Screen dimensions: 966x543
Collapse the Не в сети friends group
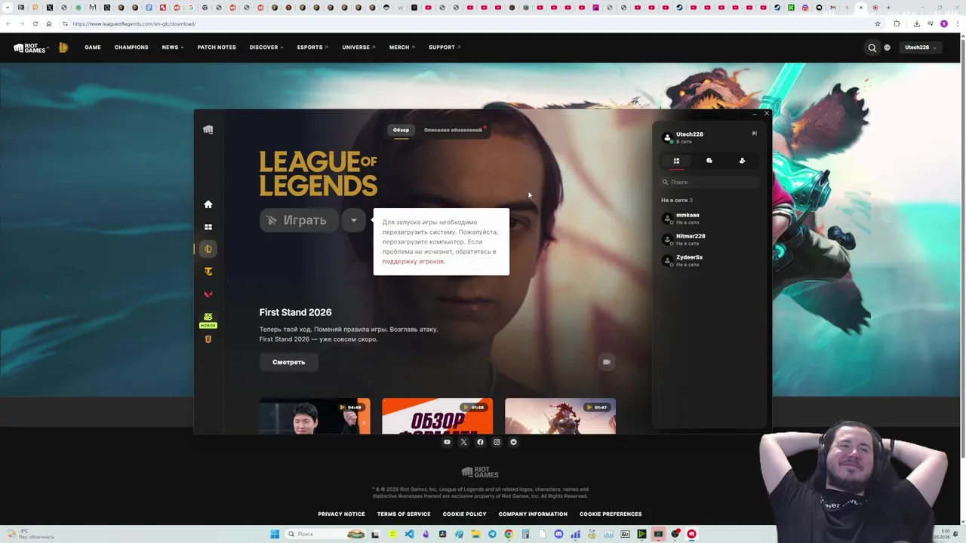point(677,201)
